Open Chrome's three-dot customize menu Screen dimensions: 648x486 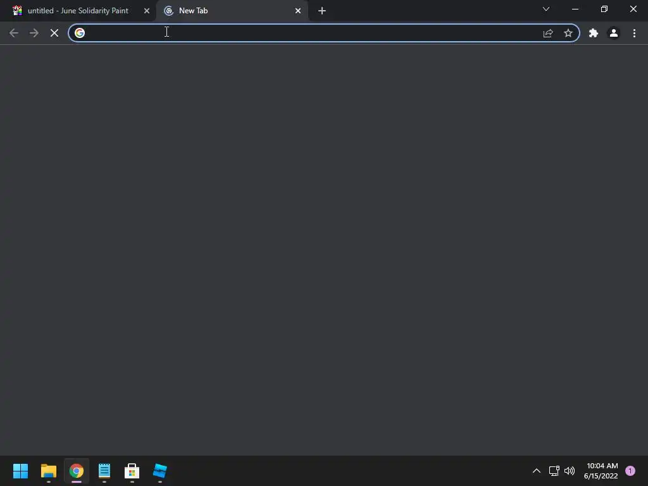pos(634,33)
